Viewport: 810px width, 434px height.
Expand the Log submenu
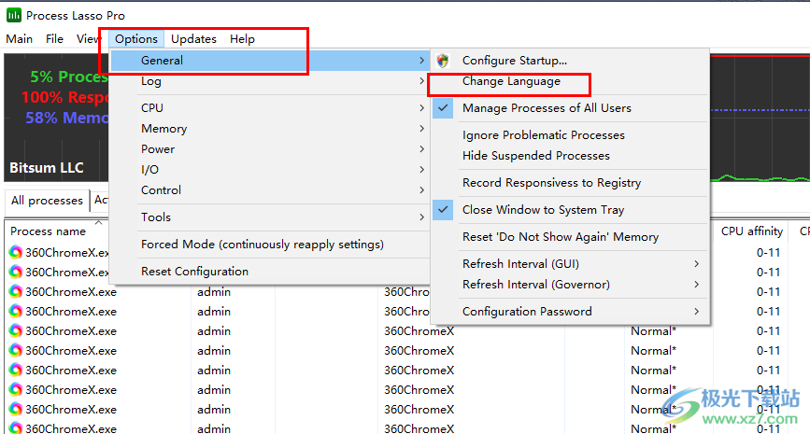270,81
